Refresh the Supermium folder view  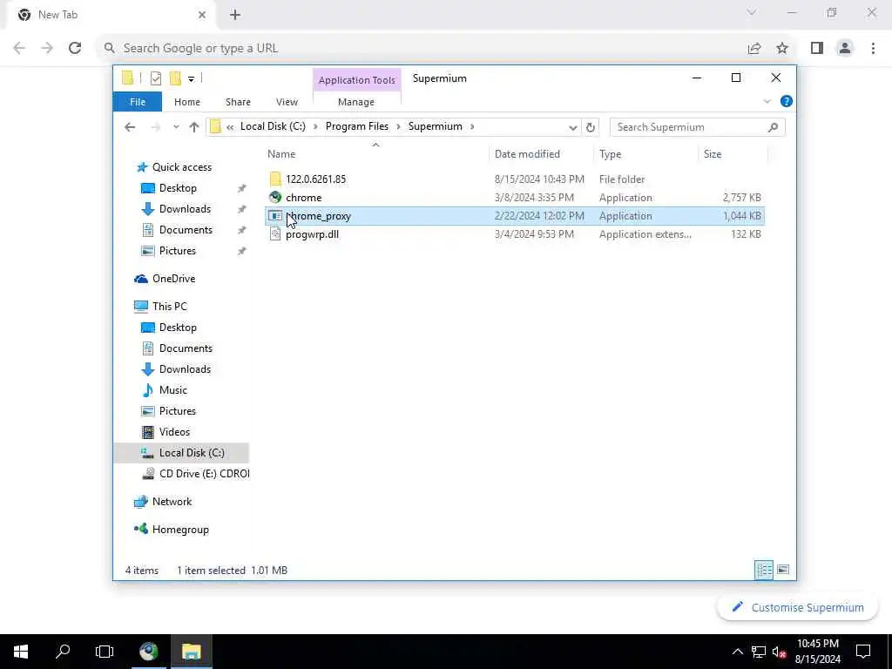coord(591,127)
